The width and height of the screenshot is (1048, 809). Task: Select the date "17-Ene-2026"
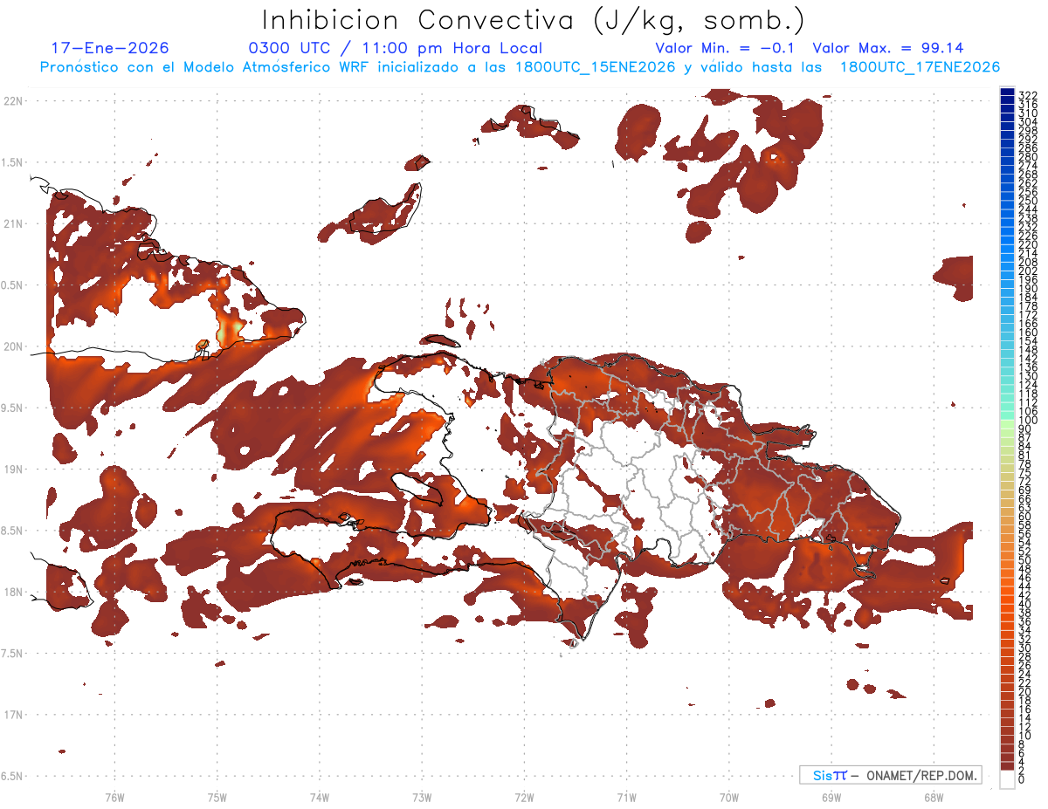[x=109, y=48]
